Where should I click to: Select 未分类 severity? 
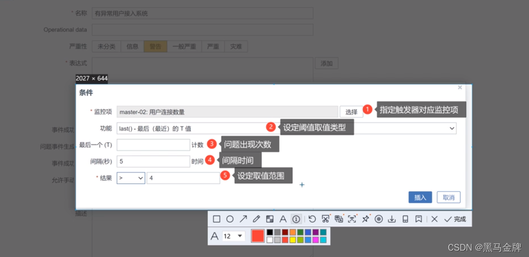[x=106, y=47]
